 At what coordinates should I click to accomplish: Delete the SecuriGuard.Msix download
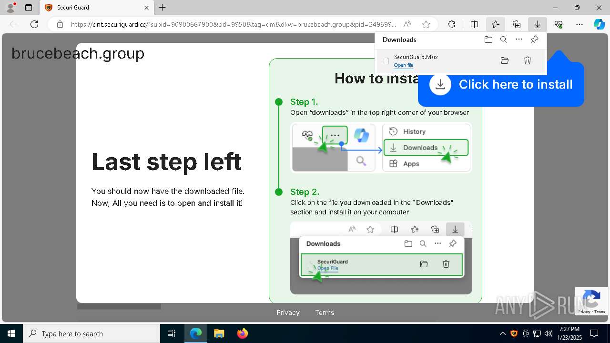pyautogui.click(x=528, y=61)
